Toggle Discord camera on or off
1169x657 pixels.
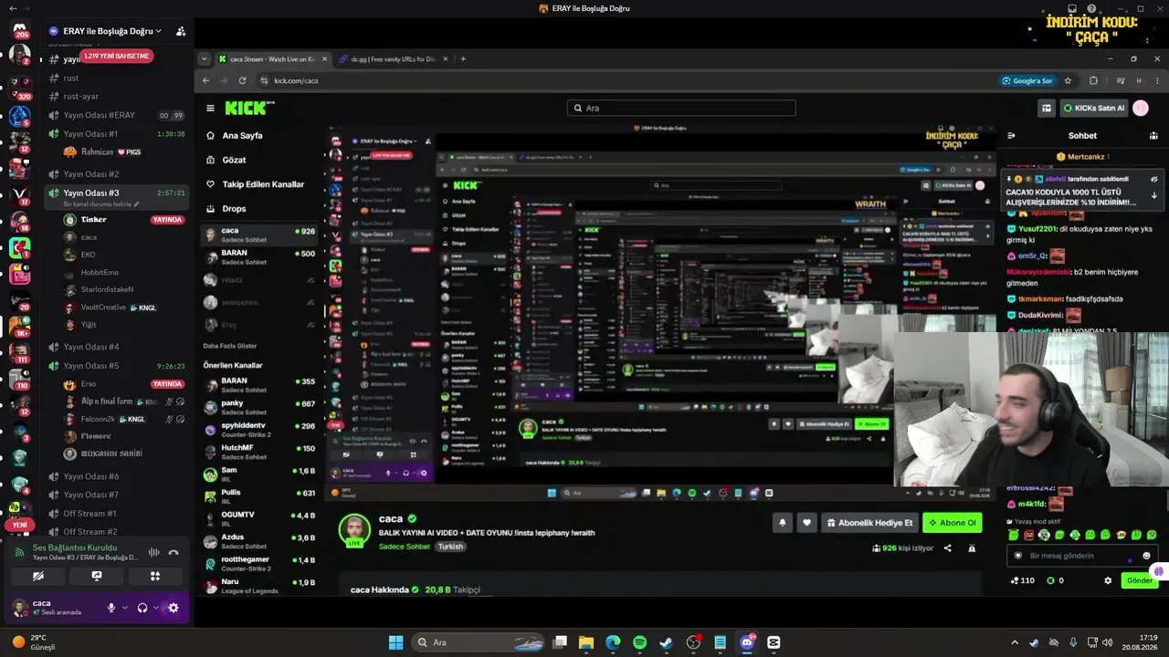[38, 576]
